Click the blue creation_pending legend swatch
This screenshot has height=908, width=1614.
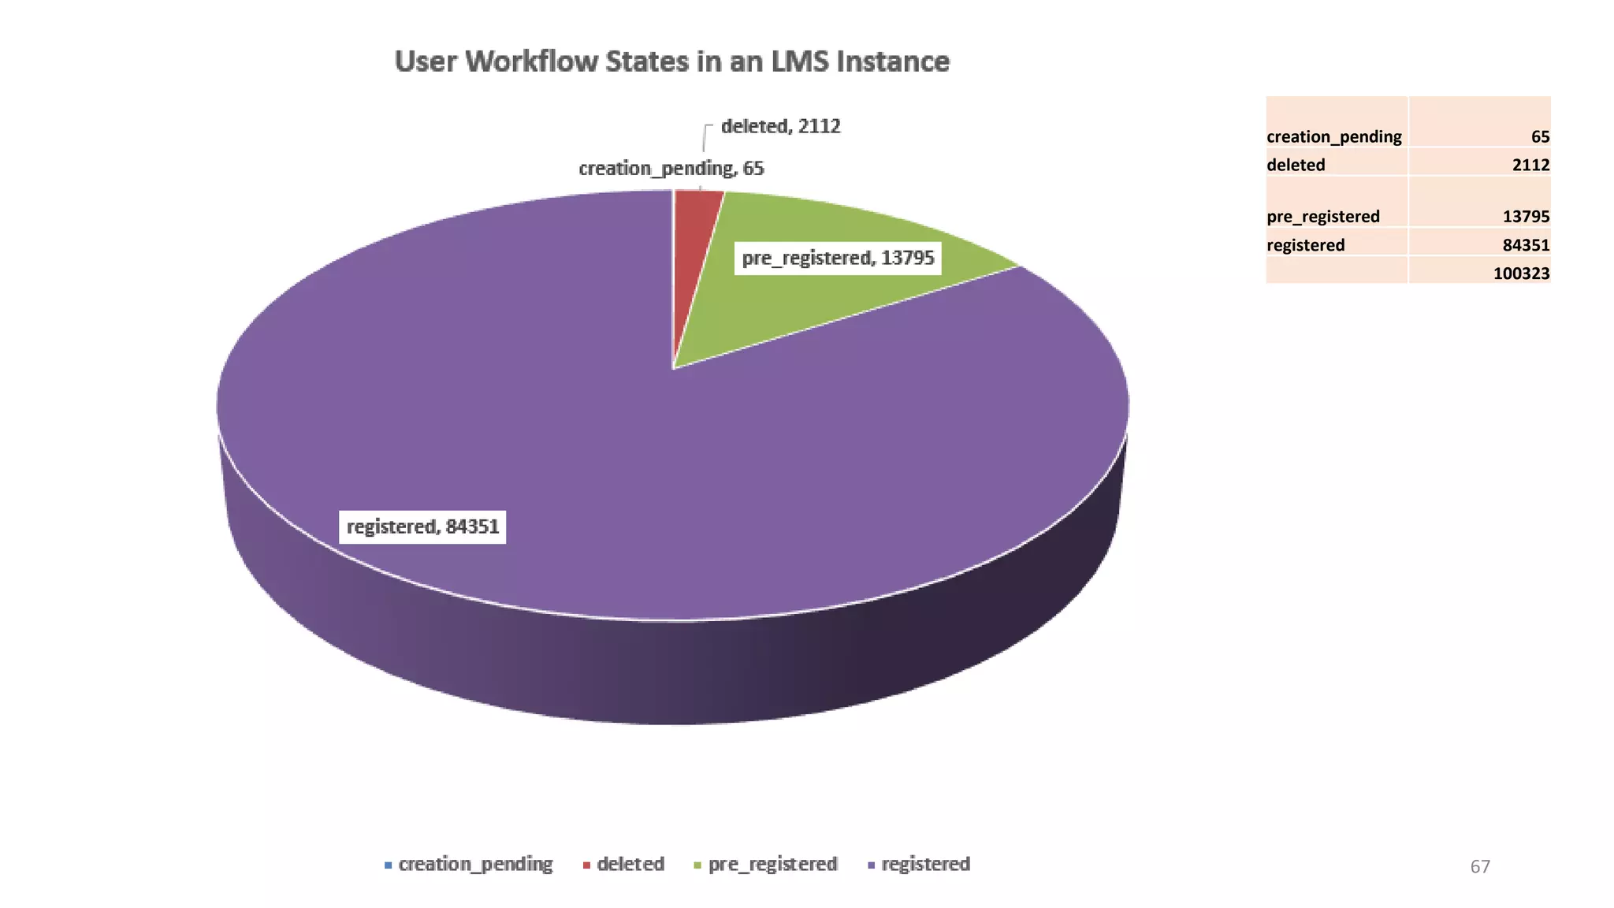click(x=388, y=865)
